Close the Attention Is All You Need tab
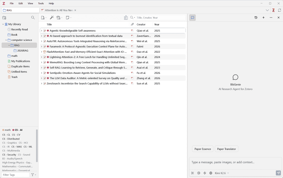283x178 pixels. pyautogui.click(x=75, y=10)
